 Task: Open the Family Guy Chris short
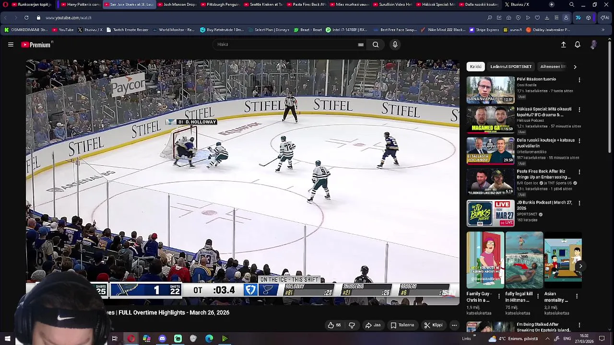tap(485, 260)
